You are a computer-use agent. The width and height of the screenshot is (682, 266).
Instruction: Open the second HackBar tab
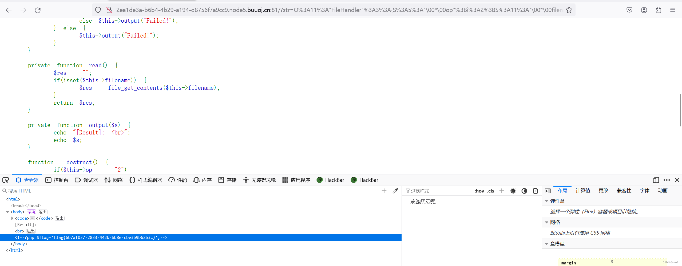coord(364,180)
